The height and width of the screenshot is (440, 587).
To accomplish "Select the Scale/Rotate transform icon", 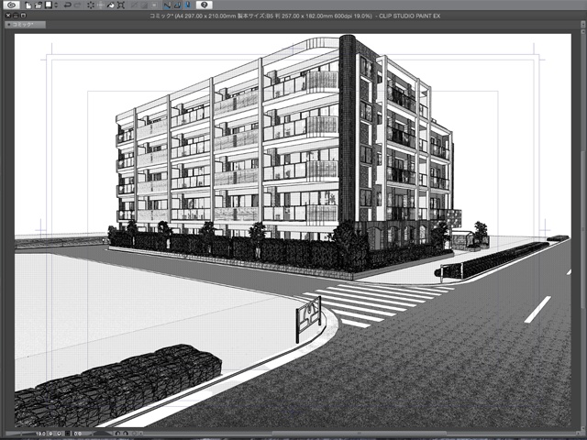I will [x=121, y=5].
